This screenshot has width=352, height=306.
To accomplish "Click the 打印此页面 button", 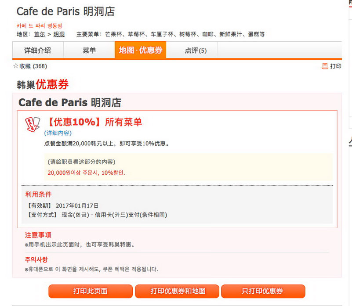I will tap(91, 291).
